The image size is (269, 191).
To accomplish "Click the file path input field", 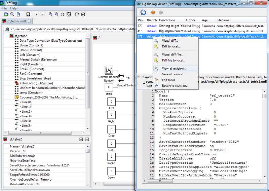I will (x=69, y=29).
